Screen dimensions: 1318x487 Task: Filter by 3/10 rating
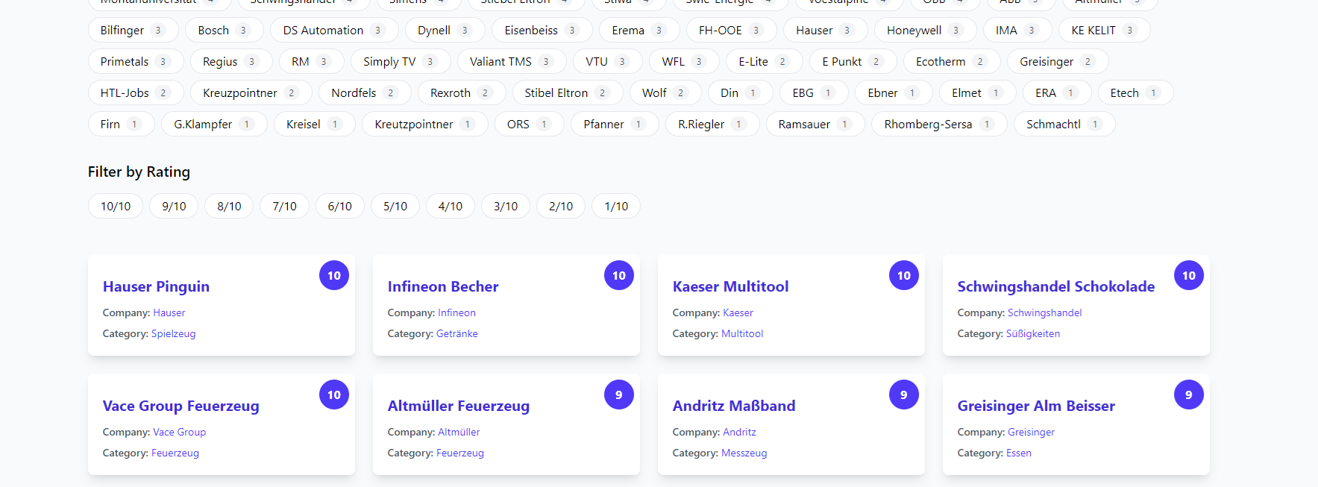(x=506, y=207)
